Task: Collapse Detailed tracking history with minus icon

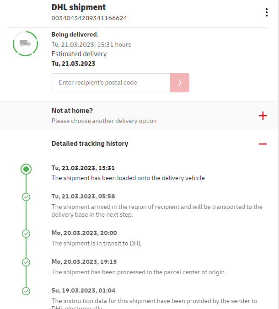Action: coord(263,144)
